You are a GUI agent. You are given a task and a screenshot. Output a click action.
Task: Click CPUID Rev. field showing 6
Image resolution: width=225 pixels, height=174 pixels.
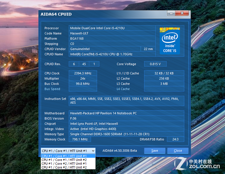(x=74, y=64)
